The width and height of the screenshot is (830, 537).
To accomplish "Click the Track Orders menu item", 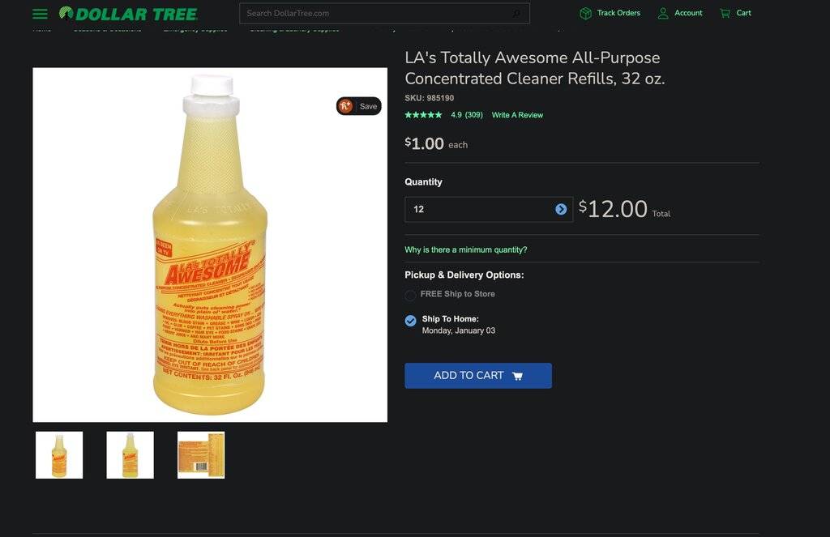I will tap(618, 13).
